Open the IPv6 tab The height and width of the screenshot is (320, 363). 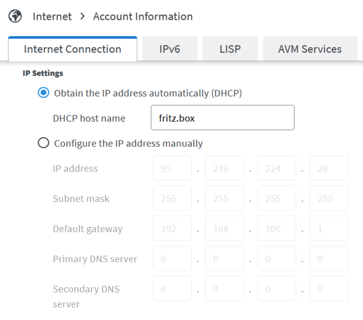(170, 49)
